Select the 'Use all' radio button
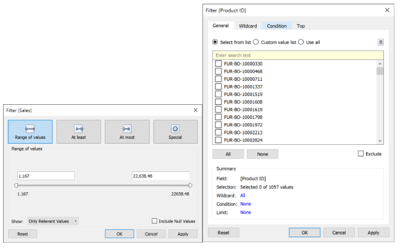 pyautogui.click(x=301, y=42)
